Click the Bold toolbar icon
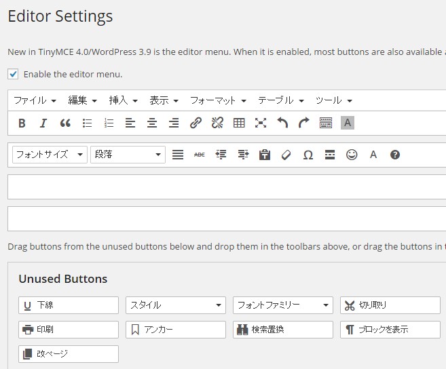 (22, 123)
